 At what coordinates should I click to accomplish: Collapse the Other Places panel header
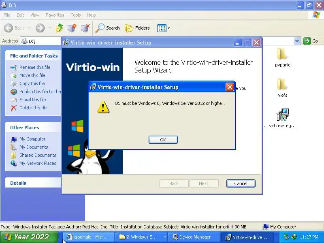click(33, 128)
